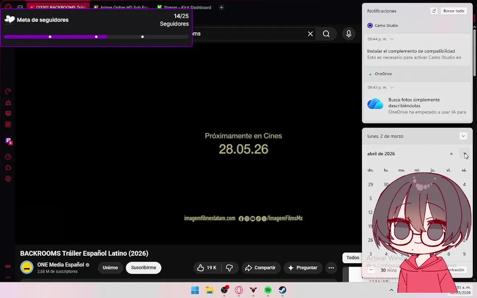Click the Suscribirme button

(x=144, y=268)
